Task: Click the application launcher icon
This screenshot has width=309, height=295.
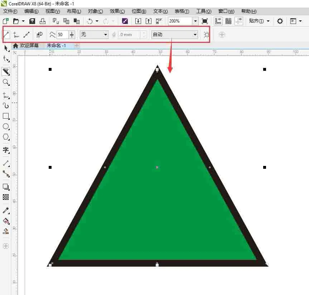Action: tap(293, 21)
